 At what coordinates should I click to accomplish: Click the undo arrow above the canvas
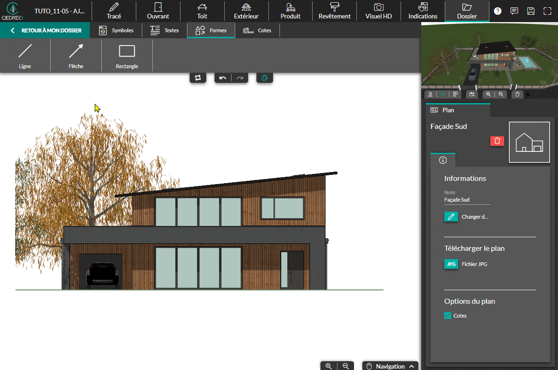(x=223, y=78)
